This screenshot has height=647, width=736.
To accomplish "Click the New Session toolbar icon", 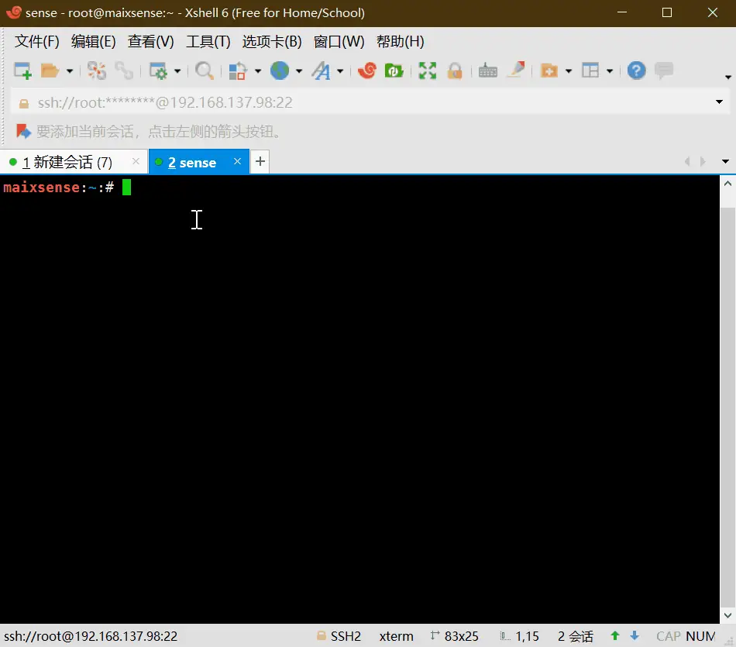I will (22, 71).
